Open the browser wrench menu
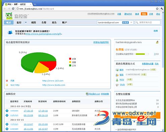The image size is (166, 132). pyautogui.click(x=162, y=9)
